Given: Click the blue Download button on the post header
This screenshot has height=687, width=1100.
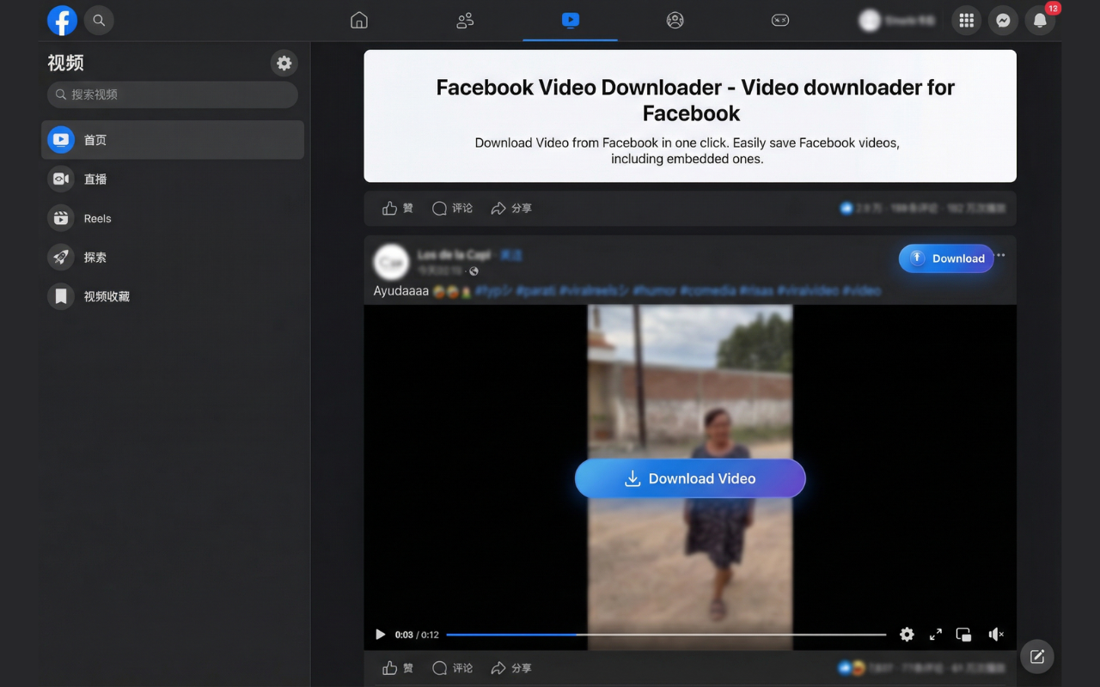Looking at the screenshot, I should 946,258.
